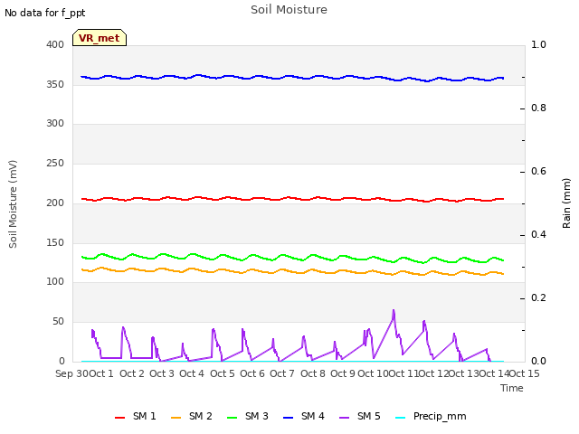Screen dimensions: 579x434
Task: Click the Oct 5 date tick label
Action: coord(223,373)
